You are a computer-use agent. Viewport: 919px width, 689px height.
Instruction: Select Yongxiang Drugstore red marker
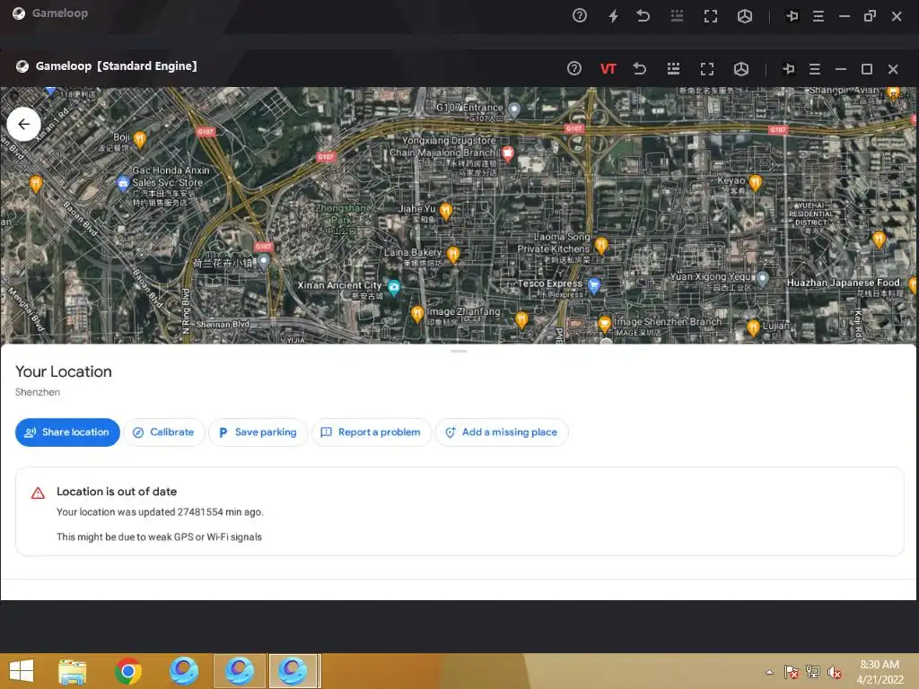(508, 154)
